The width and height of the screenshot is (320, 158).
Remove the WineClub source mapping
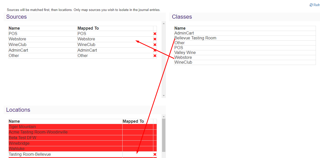click(x=155, y=44)
